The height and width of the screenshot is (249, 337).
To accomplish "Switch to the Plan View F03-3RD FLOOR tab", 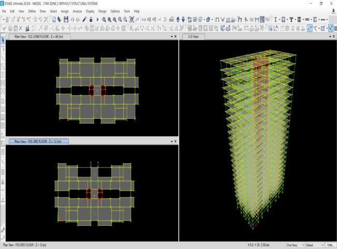I will click(x=39, y=142).
